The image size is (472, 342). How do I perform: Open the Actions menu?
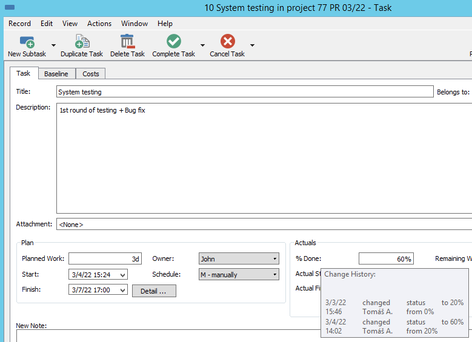pyautogui.click(x=99, y=24)
